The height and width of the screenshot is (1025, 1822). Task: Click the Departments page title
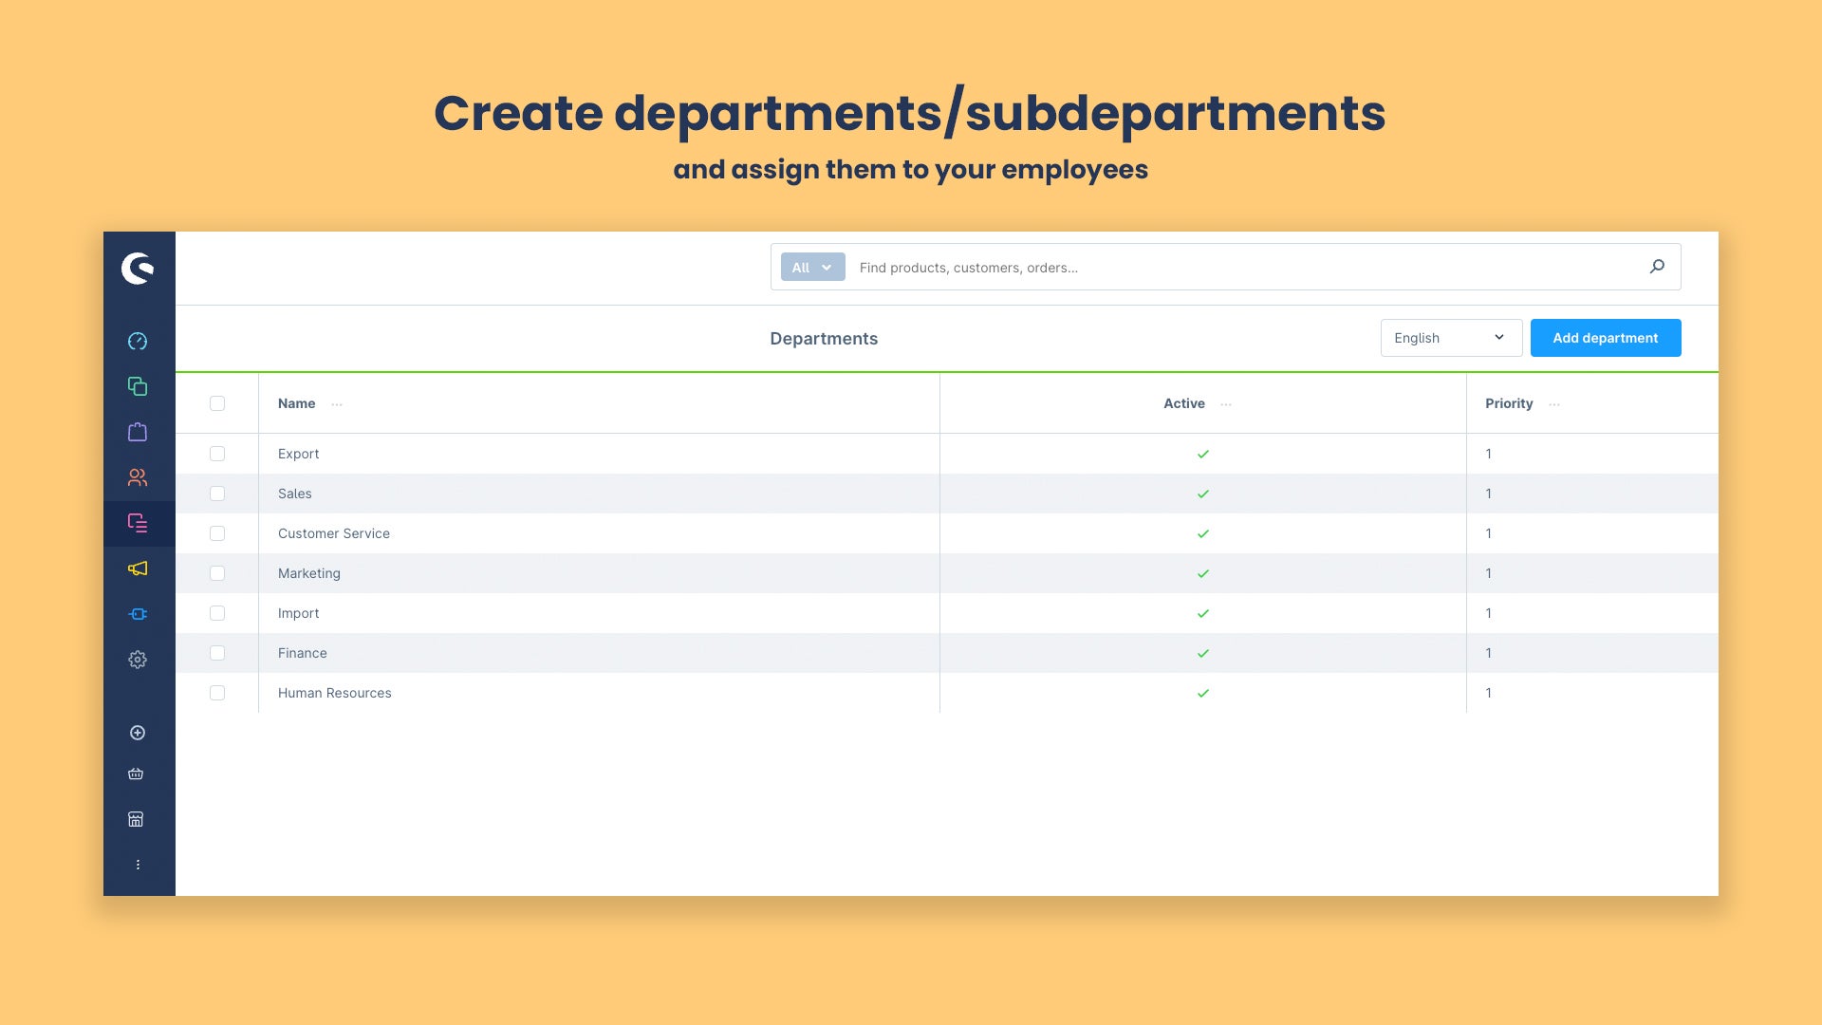pyautogui.click(x=824, y=339)
